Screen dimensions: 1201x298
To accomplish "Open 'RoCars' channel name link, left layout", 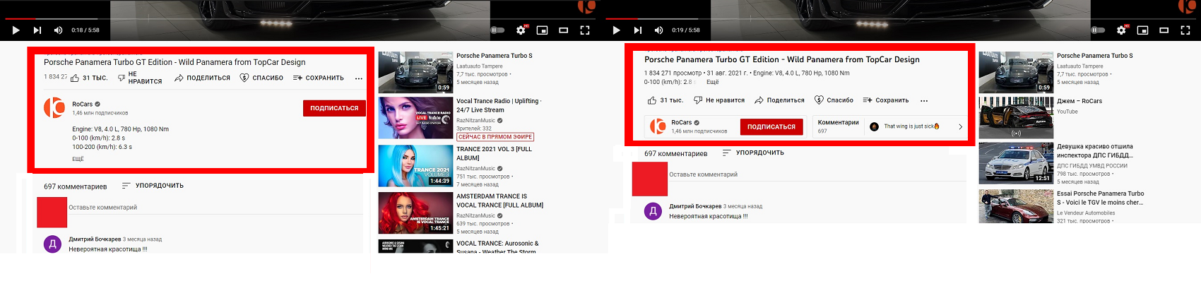I will point(82,104).
